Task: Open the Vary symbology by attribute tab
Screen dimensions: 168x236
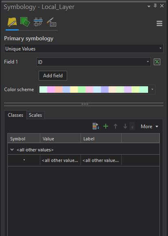Action: coord(25,22)
